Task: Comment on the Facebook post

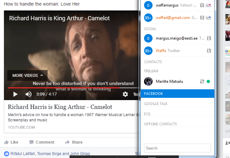Action: point(42,142)
